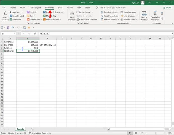This screenshot has width=174, height=135.
Task: Open the Help tab
Action: [88, 8]
